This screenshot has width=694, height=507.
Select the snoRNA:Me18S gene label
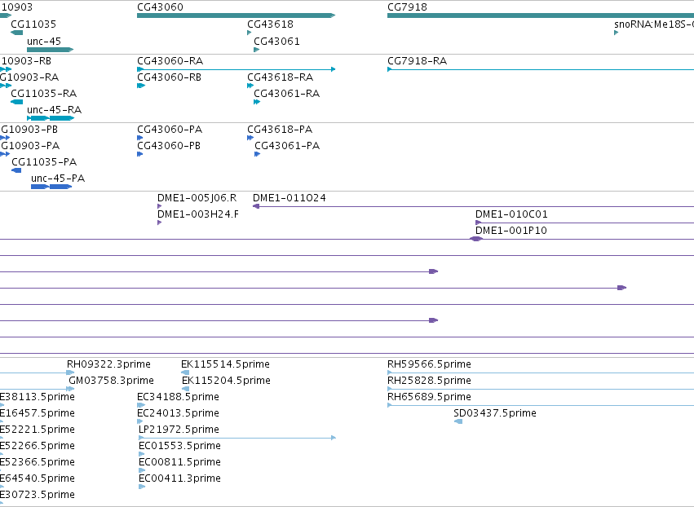tap(654, 24)
